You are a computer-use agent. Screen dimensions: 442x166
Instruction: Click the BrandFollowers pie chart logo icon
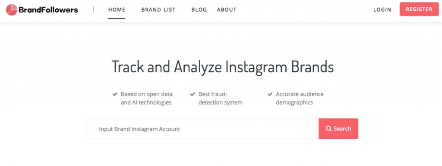(12, 10)
